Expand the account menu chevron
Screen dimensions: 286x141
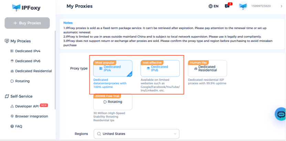point(282,6)
